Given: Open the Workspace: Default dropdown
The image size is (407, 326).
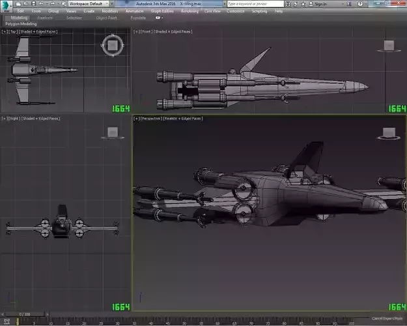Looking at the screenshot, I should [89, 4].
